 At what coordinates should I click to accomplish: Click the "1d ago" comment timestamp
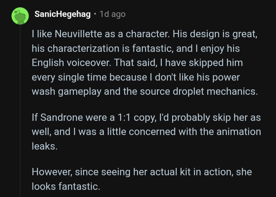113,14
